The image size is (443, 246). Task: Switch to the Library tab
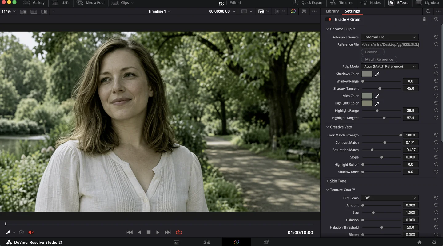(x=332, y=11)
